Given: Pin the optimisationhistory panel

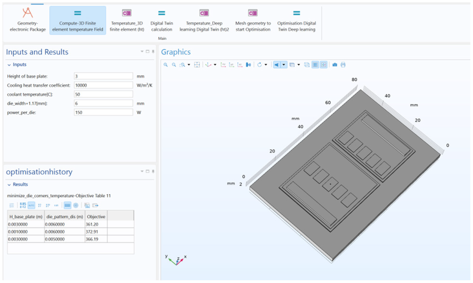Looking at the screenshot, I should (x=153, y=171).
